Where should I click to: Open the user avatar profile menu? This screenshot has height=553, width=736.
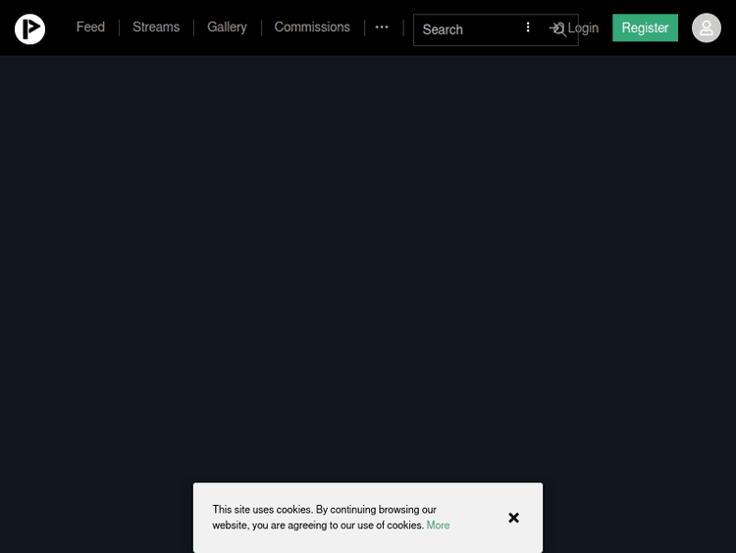[706, 28]
